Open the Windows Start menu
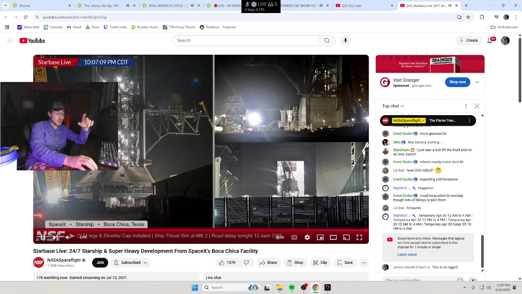Image resolution: width=522 pixels, height=294 pixels. (195, 287)
